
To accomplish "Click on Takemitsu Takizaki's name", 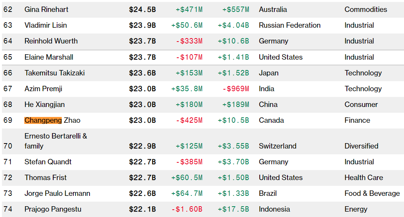I will click(54, 73).
